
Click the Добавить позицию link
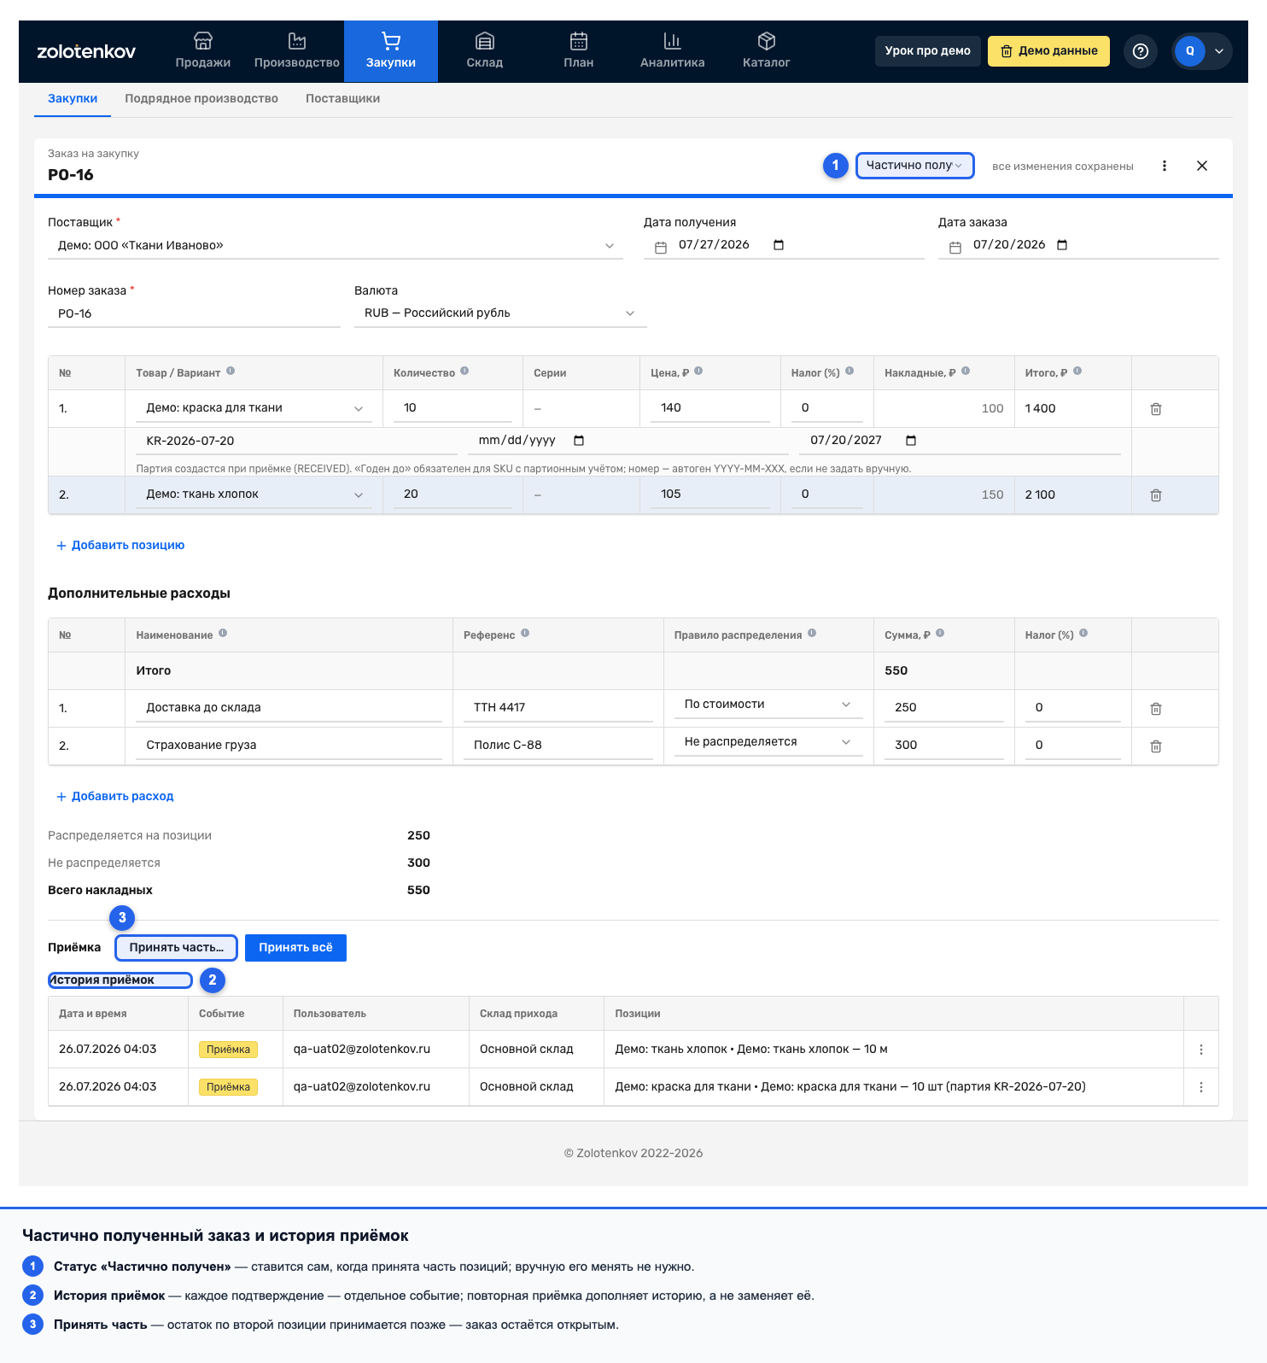click(120, 546)
